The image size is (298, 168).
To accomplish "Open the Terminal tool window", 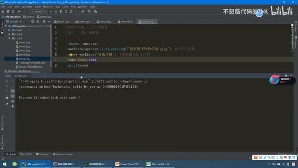I will point(42,154).
